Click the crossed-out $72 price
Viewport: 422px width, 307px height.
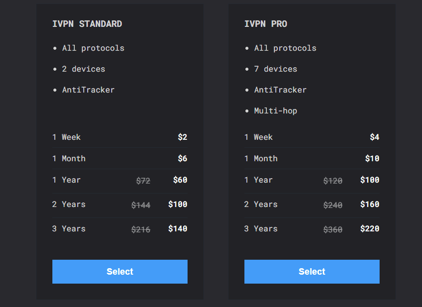[143, 181]
